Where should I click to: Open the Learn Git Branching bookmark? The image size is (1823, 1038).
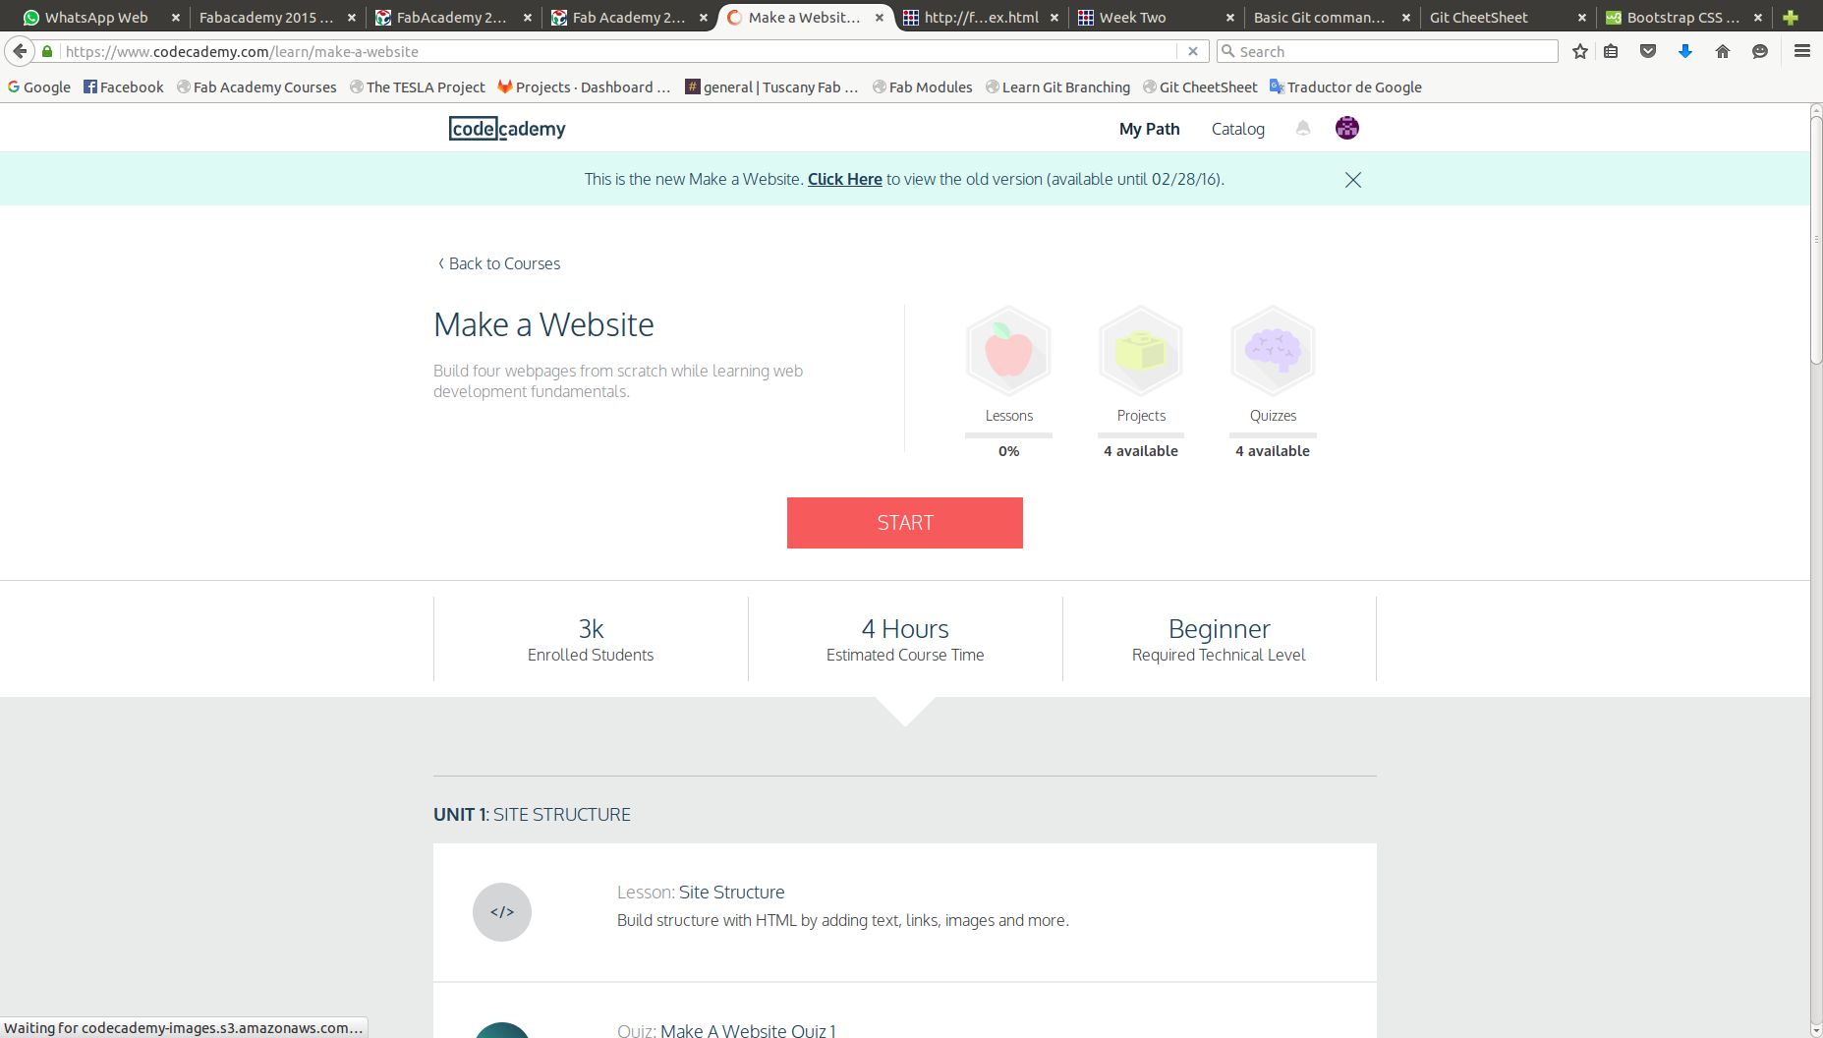1058,87
